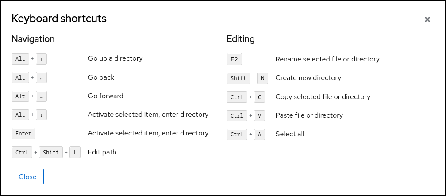The image size is (446, 196).
Task: Click the Enter key badge
Action: click(23, 133)
